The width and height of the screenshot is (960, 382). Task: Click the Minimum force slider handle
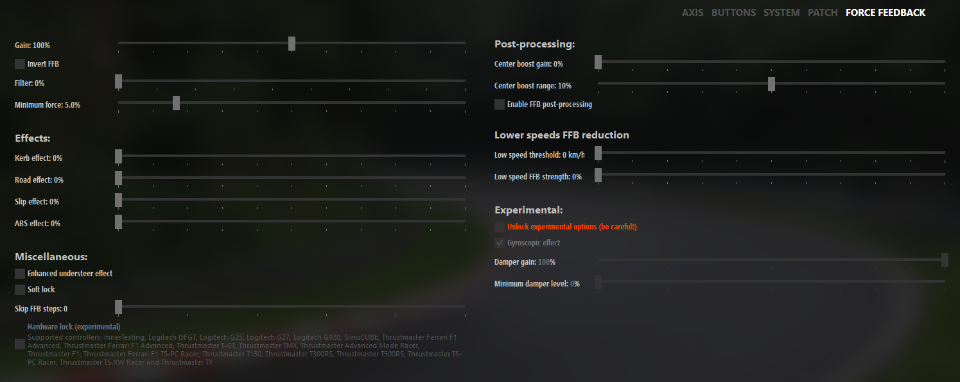coord(176,103)
